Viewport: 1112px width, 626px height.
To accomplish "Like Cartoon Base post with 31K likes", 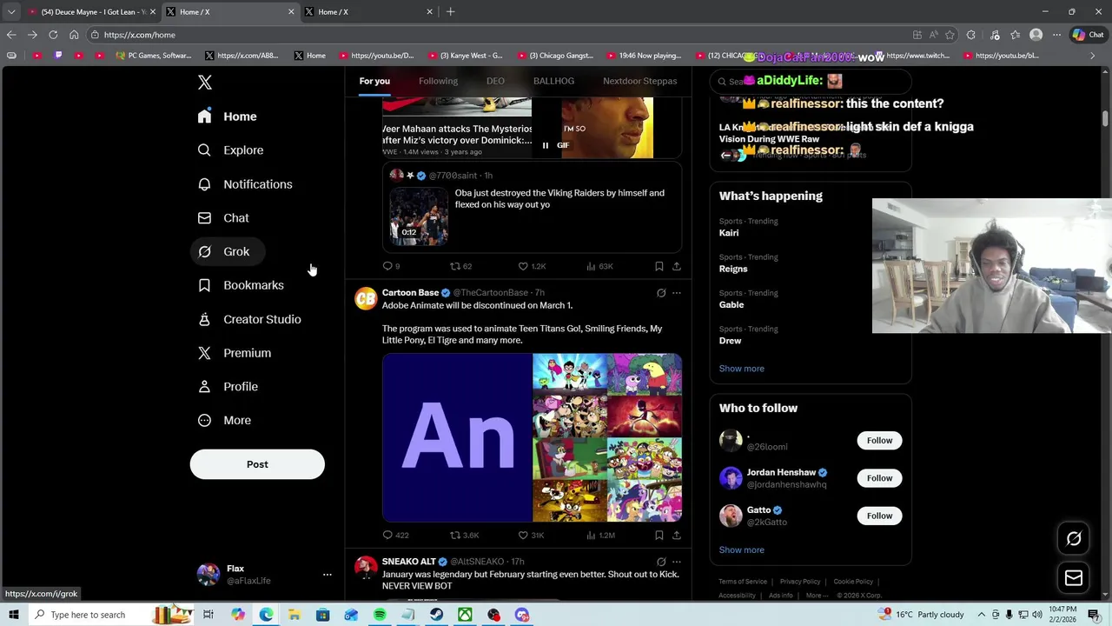I will pyautogui.click(x=531, y=536).
